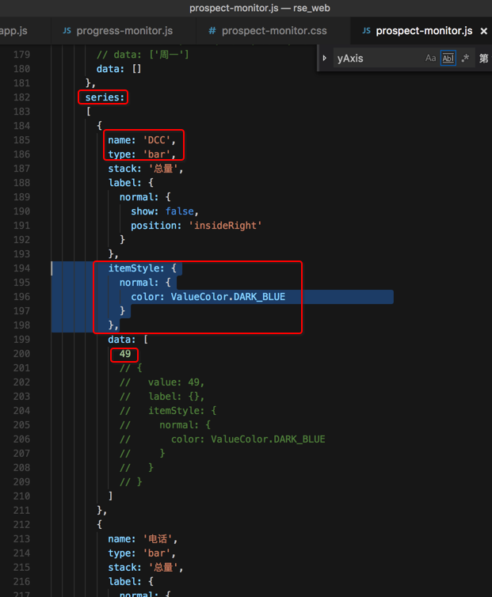The image size is (492, 597).
Task: Click 'normal: {' on line 189
Action: [x=145, y=197]
